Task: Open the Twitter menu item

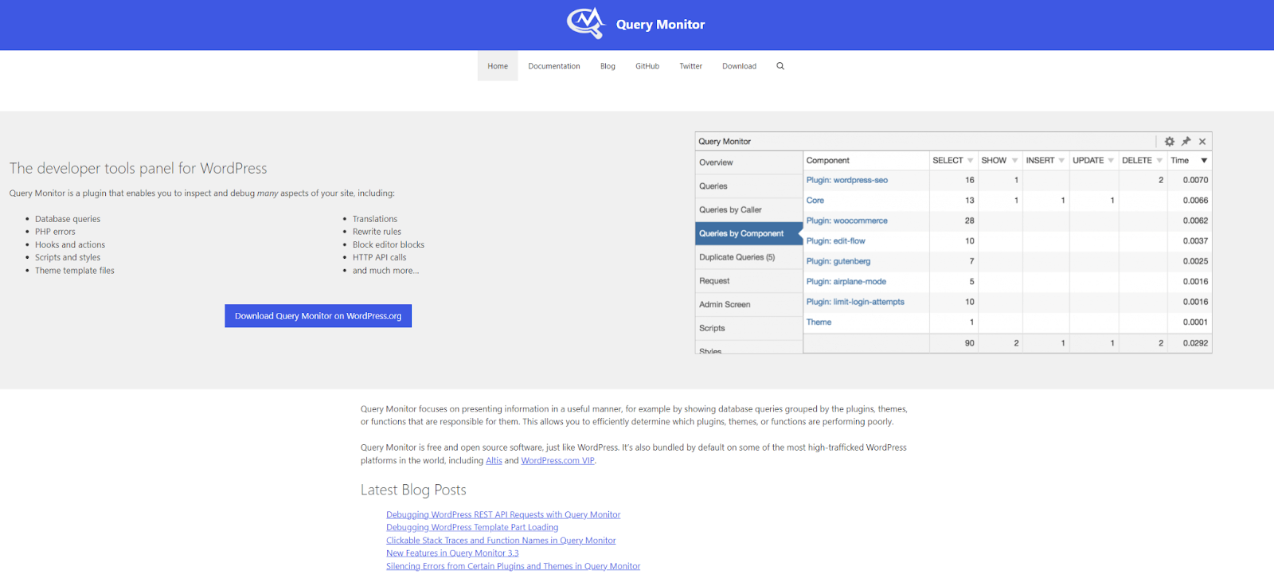Action: click(690, 66)
